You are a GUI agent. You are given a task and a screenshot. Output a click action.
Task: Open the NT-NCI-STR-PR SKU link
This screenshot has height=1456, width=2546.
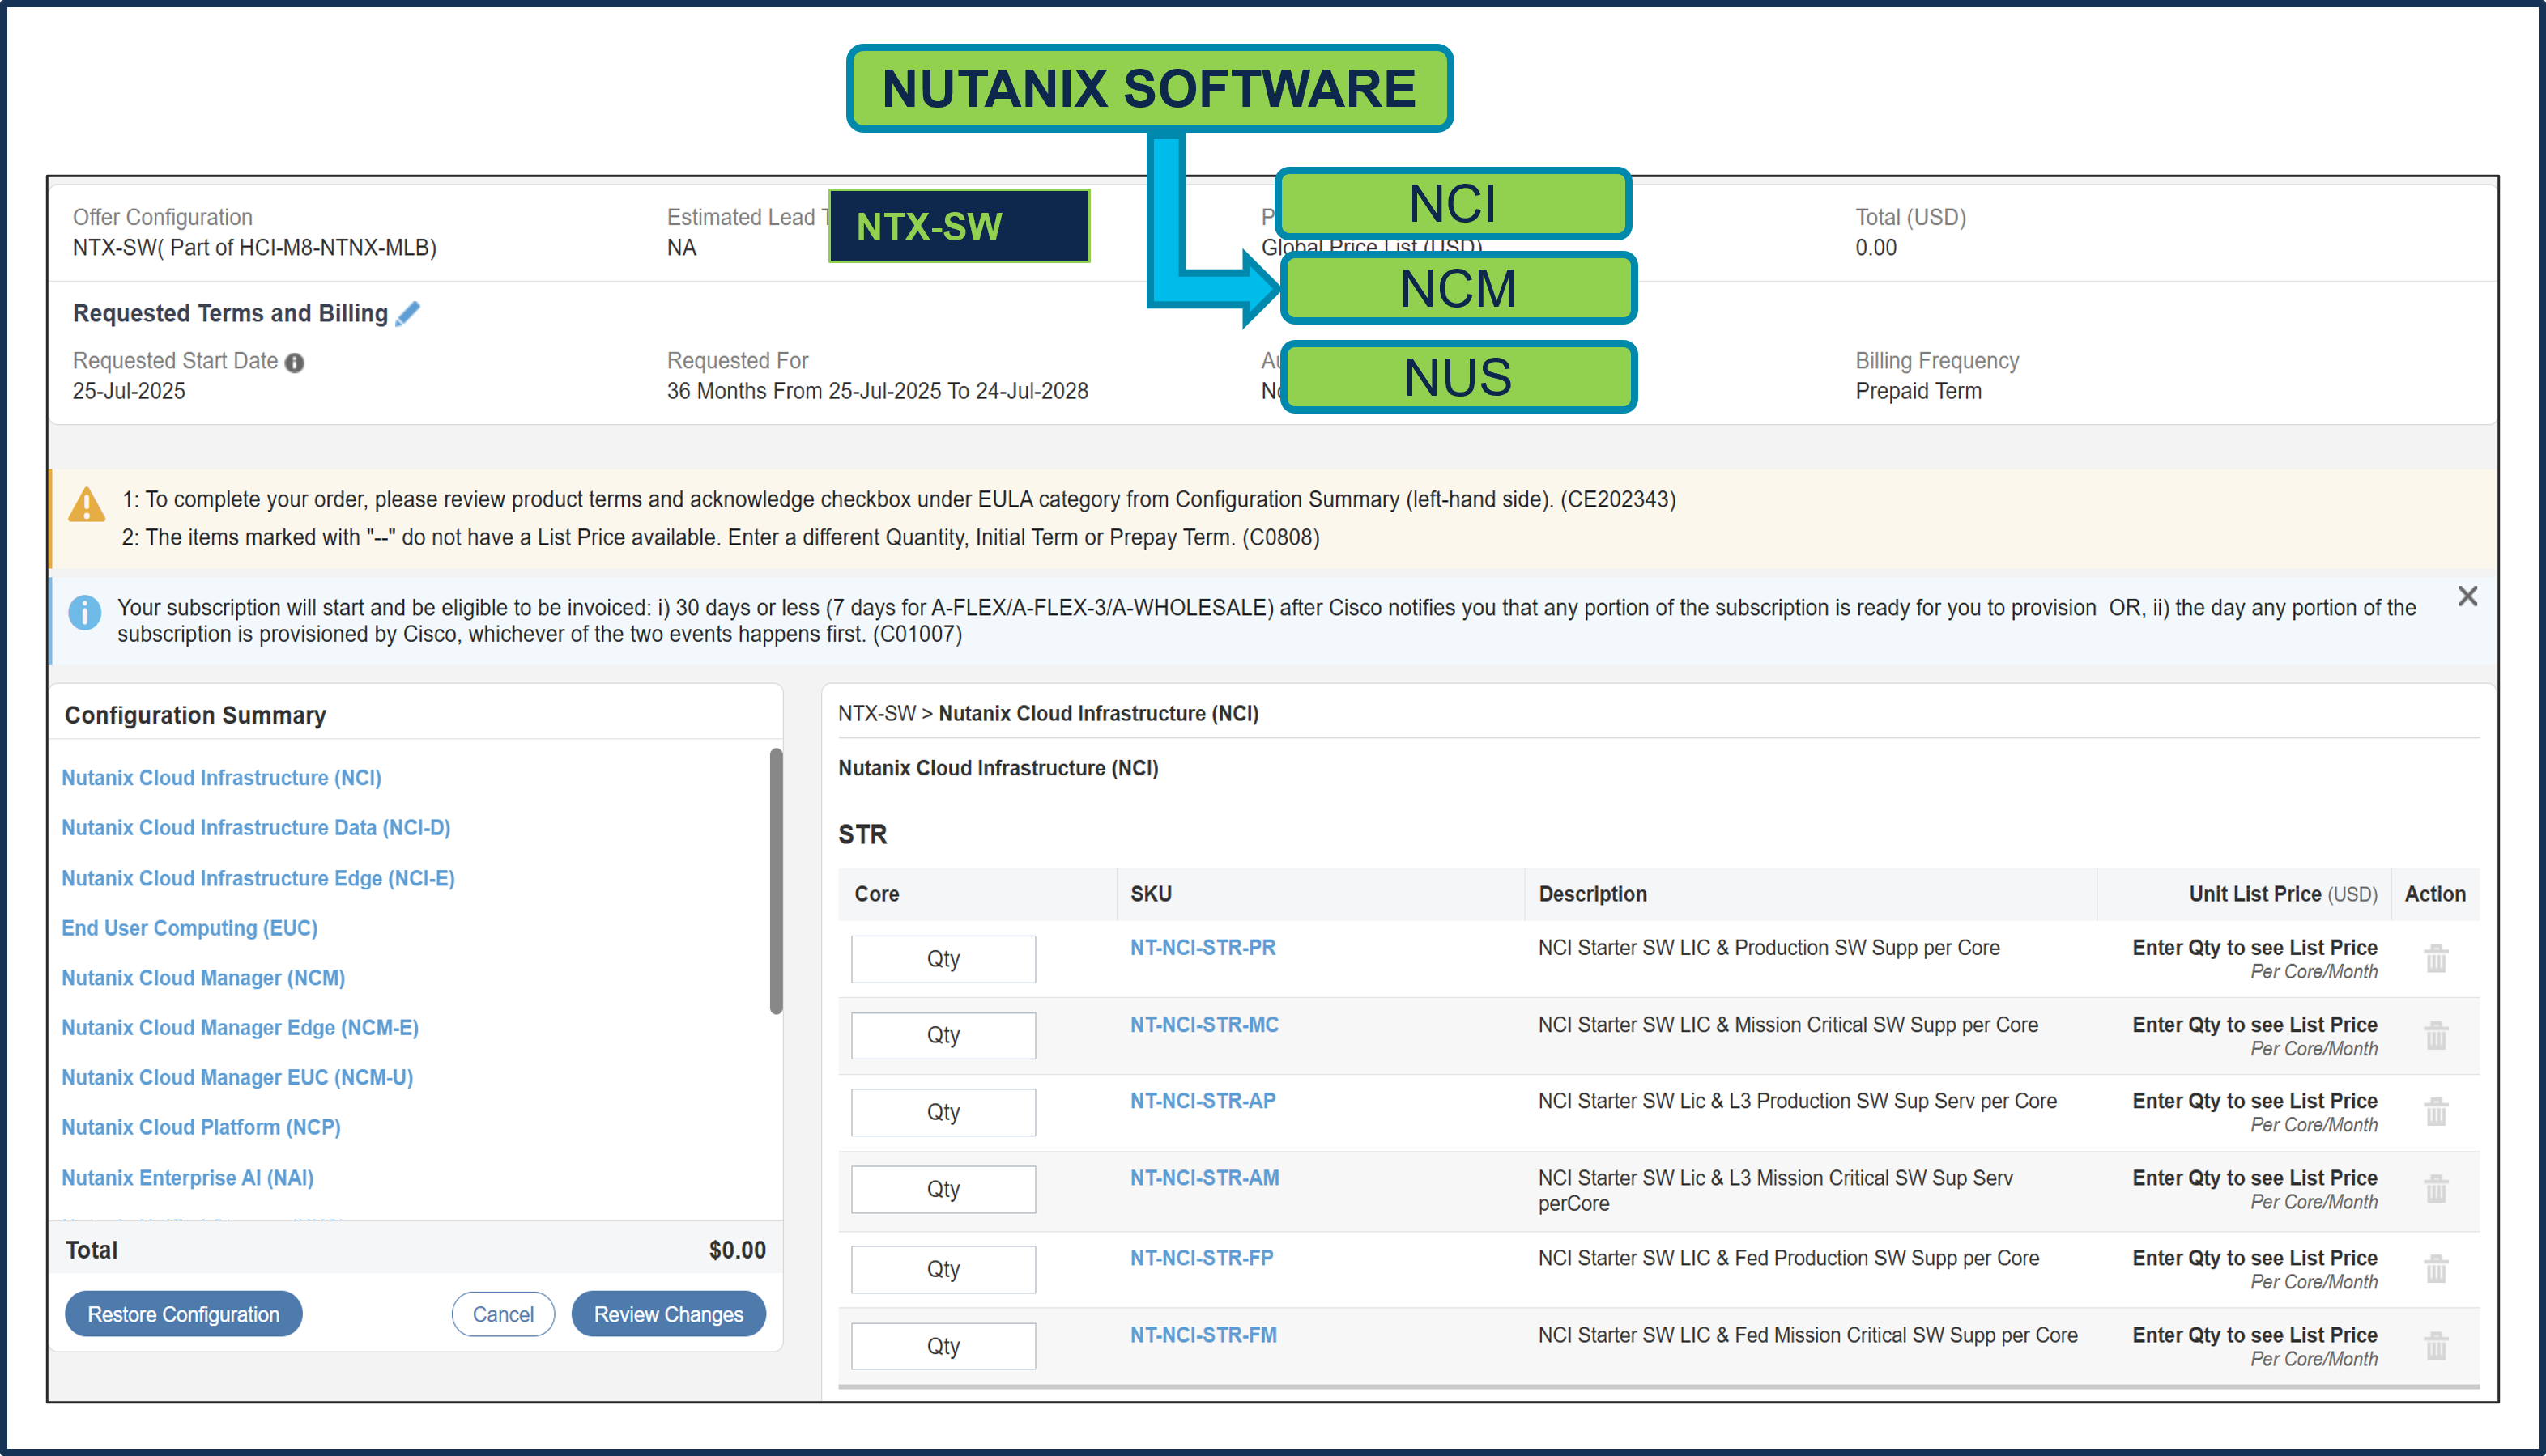coord(1203,947)
